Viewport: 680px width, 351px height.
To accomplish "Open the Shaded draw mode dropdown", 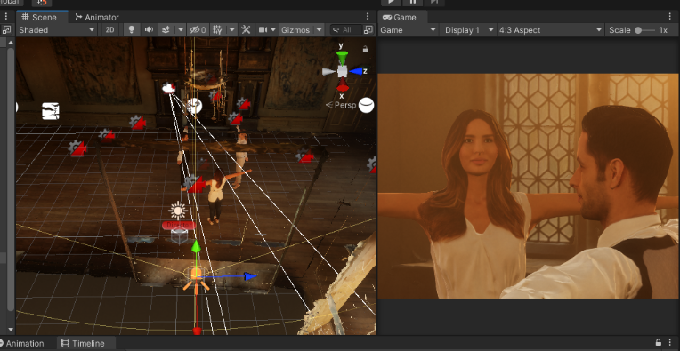I will tap(56, 30).
